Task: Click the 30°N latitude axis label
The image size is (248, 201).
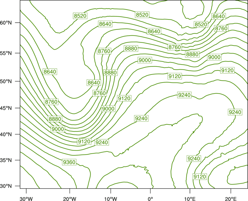Action: (x=6, y=186)
